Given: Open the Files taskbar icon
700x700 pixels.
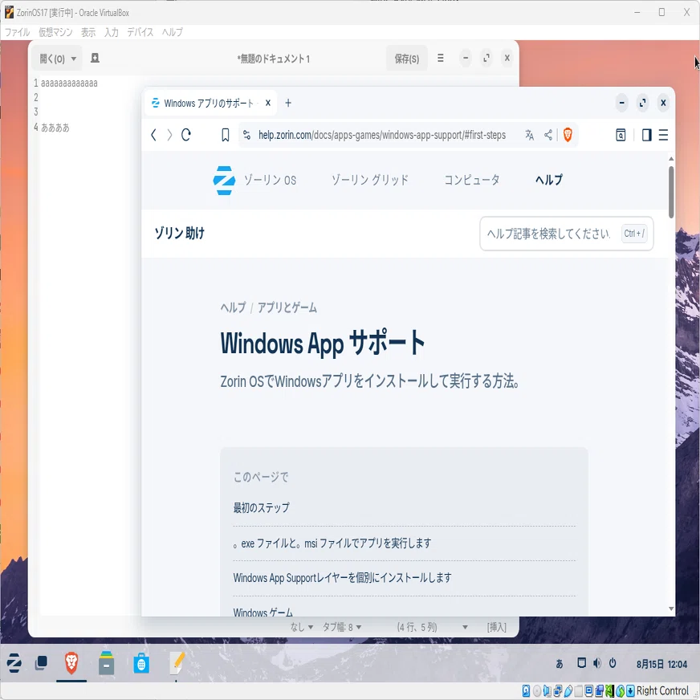Looking at the screenshot, I should click(106, 663).
